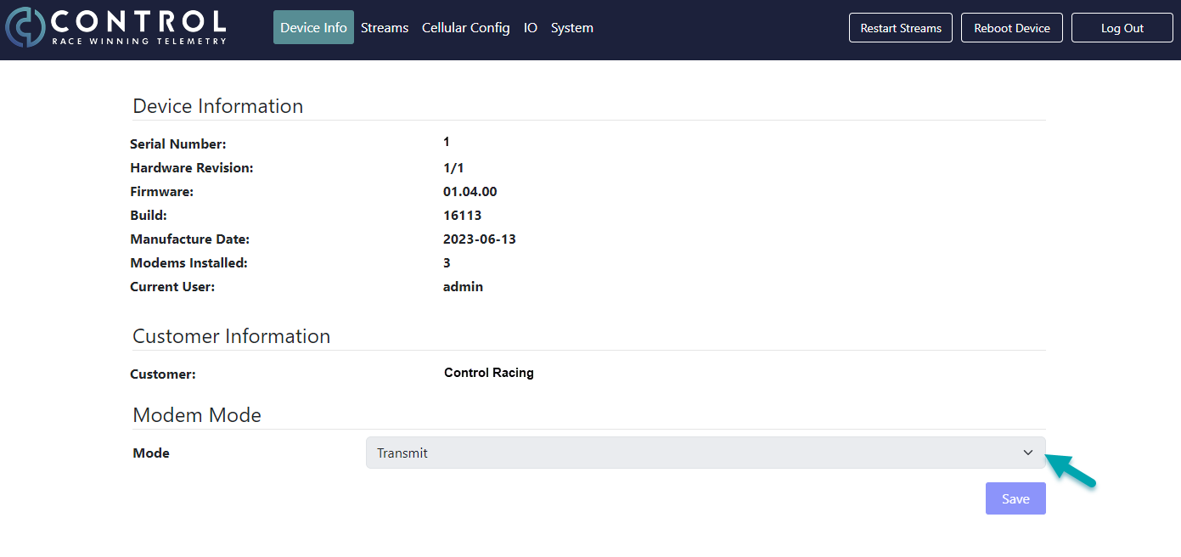This screenshot has width=1181, height=557.
Task: Click the dropdown chevron on the Mode selector
Action: 1027,453
